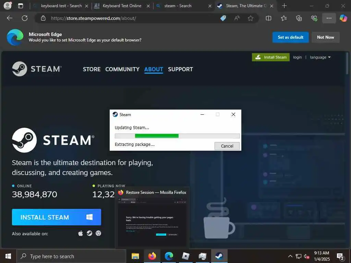Choose the SteamOS download icon

click(89, 233)
